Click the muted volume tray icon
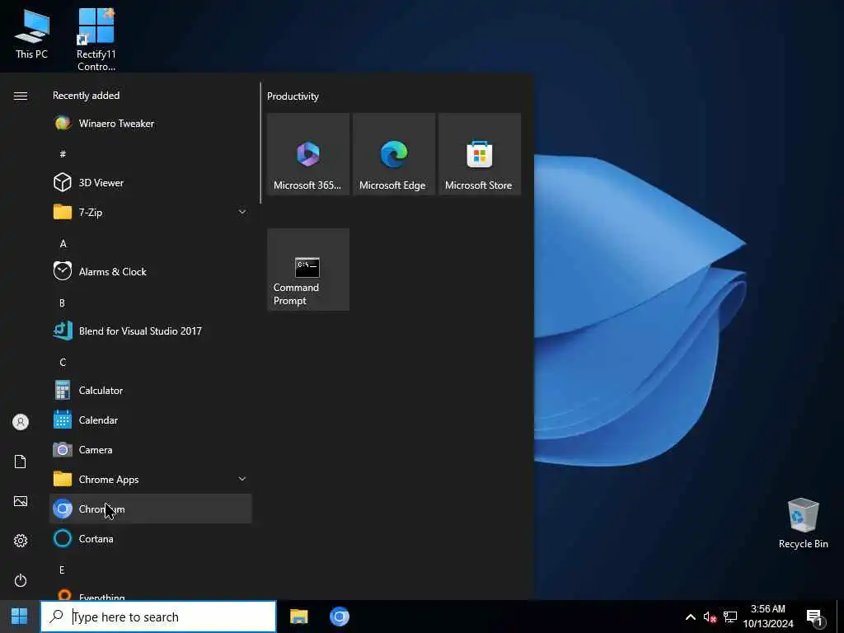The height and width of the screenshot is (633, 844). pos(710,617)
